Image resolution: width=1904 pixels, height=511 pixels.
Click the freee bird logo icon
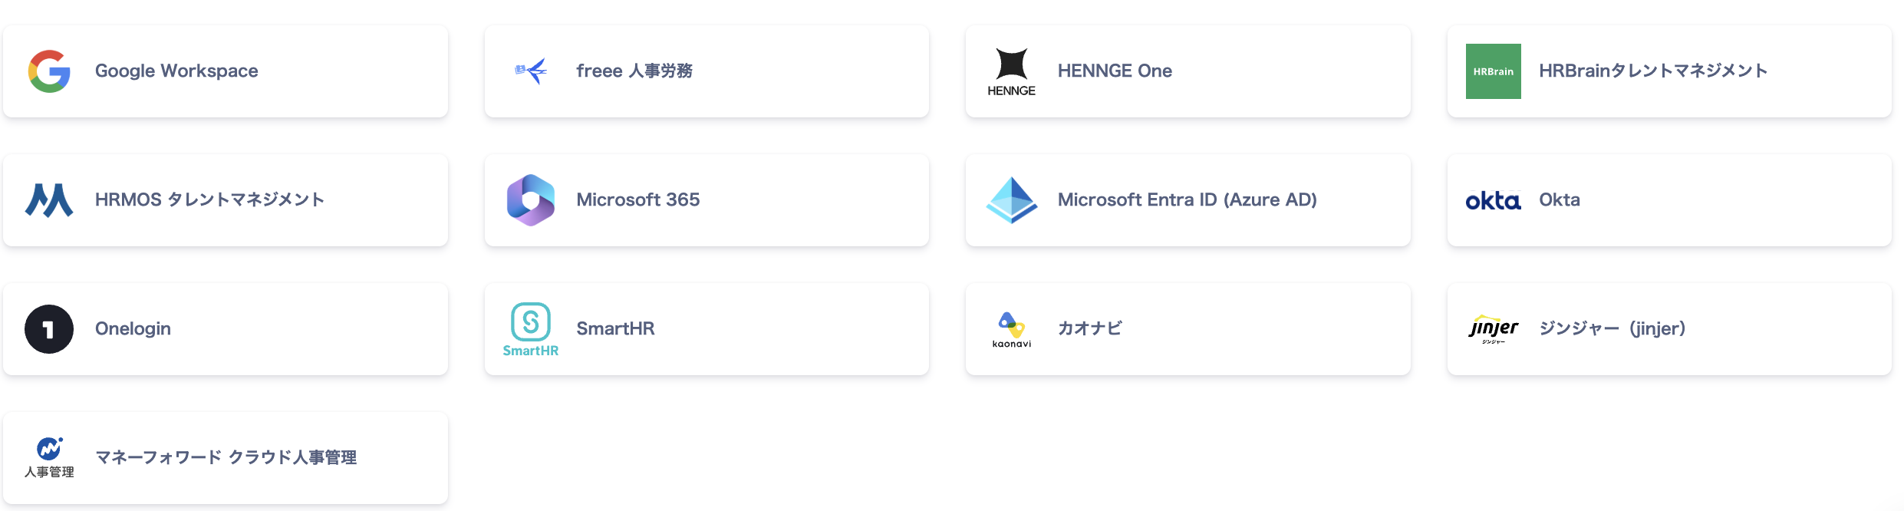click(x=531, y=71)
